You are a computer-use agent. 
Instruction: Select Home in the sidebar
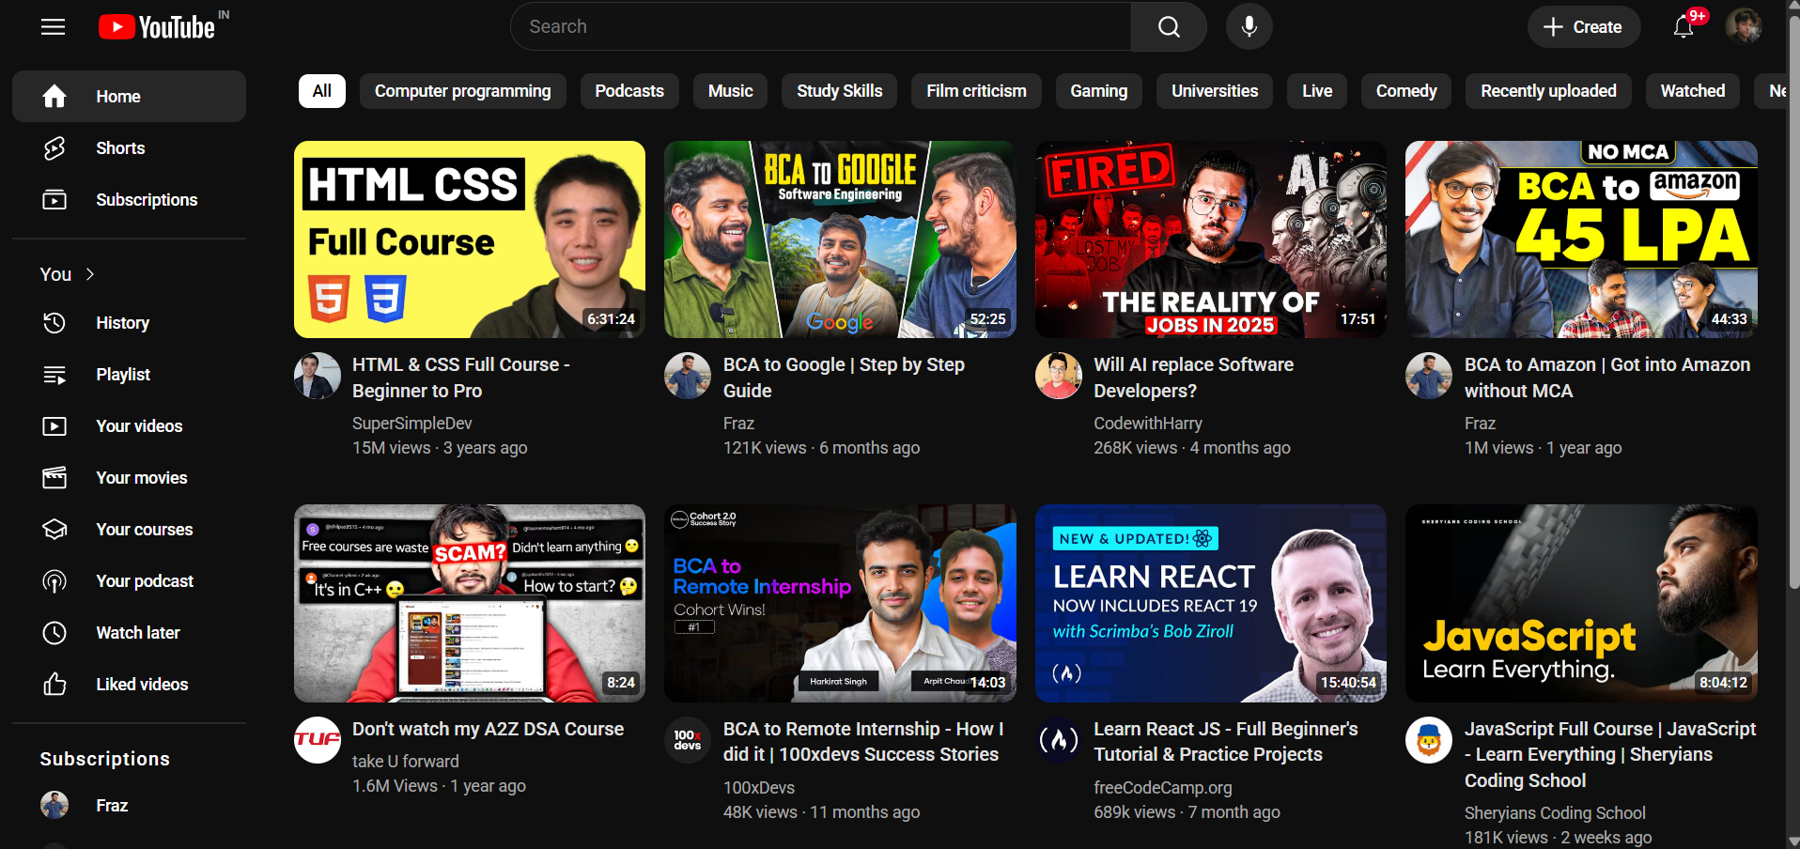click(x=118, y=96)
